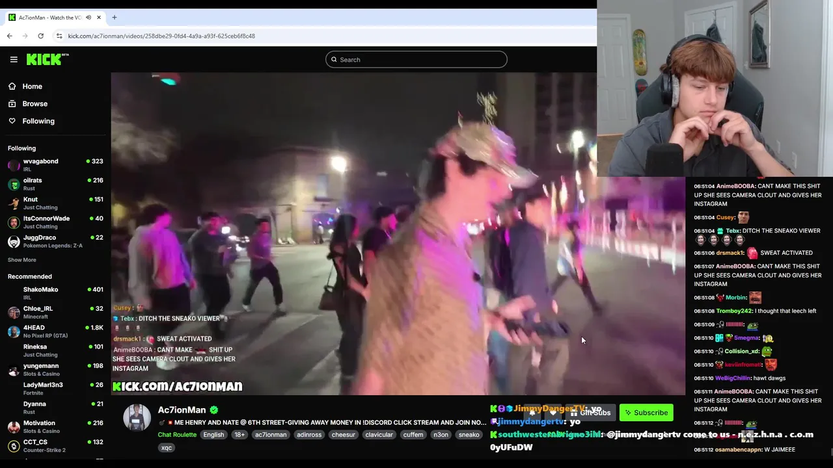Click CCT_CS channel avatar

coord(14,446)
